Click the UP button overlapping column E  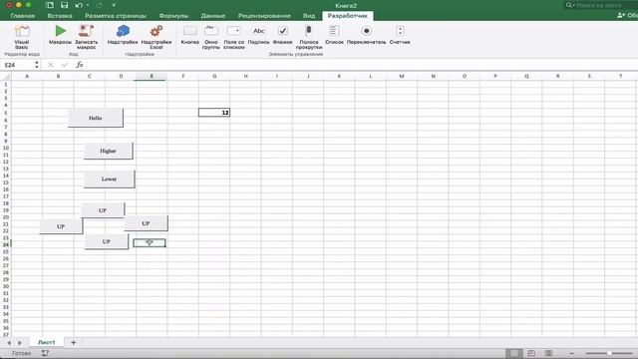pyautogui.click(x=147, y=223)
